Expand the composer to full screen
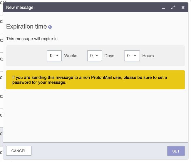Image resolution: width=191 pixels, height=162 pixels. [x=173, y=7]
